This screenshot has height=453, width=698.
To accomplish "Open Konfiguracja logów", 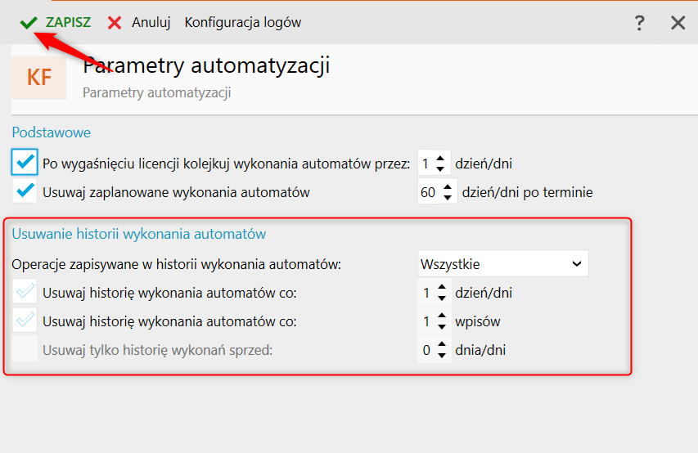I will pyautogui.click(x=243, y=23).
